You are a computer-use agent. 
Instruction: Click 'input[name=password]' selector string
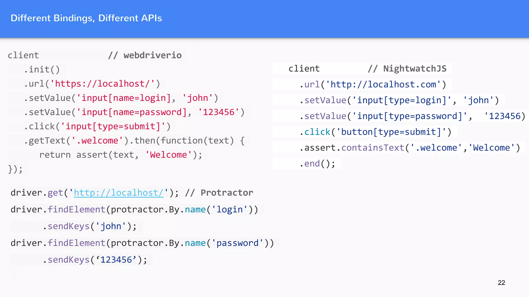[134, 112]
